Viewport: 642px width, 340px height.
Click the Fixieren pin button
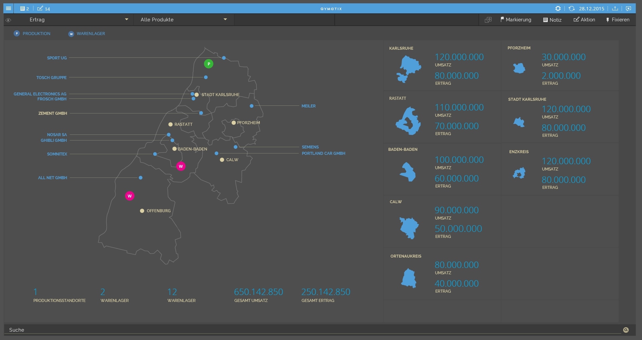618,20
